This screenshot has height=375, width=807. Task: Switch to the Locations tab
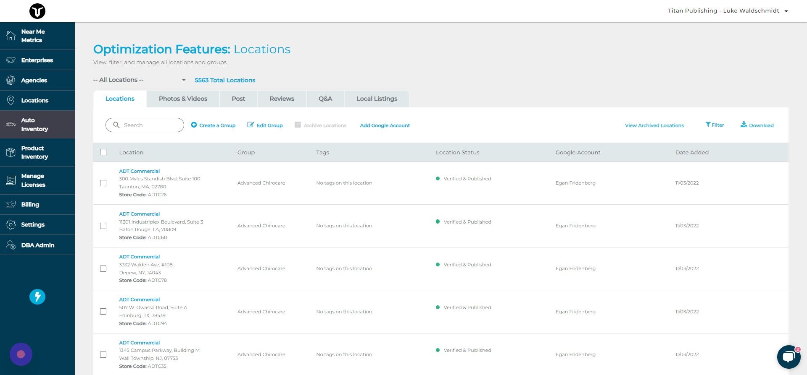(x=120, y=99)
